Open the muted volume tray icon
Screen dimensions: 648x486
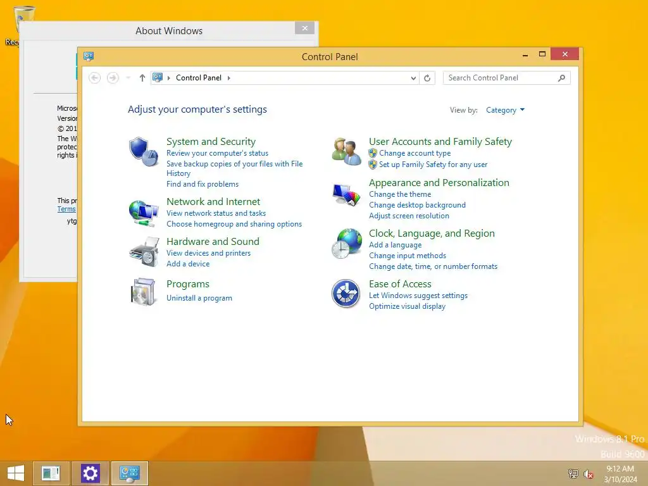(x=589, y=474)
